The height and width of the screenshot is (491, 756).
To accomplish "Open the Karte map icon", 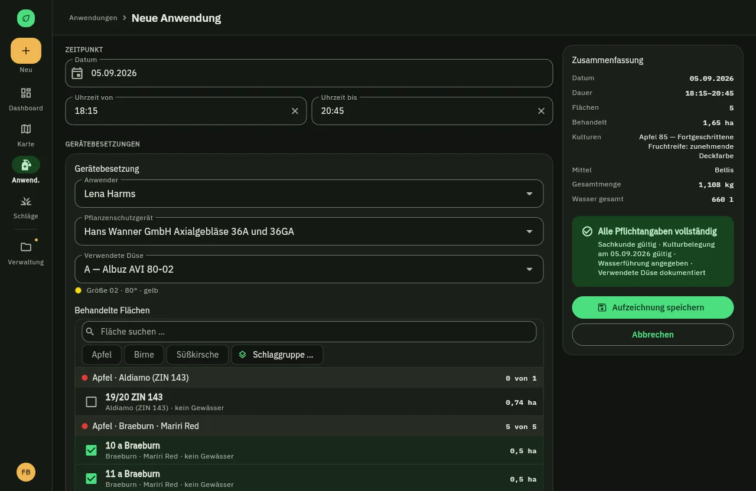I will point(26,129).
